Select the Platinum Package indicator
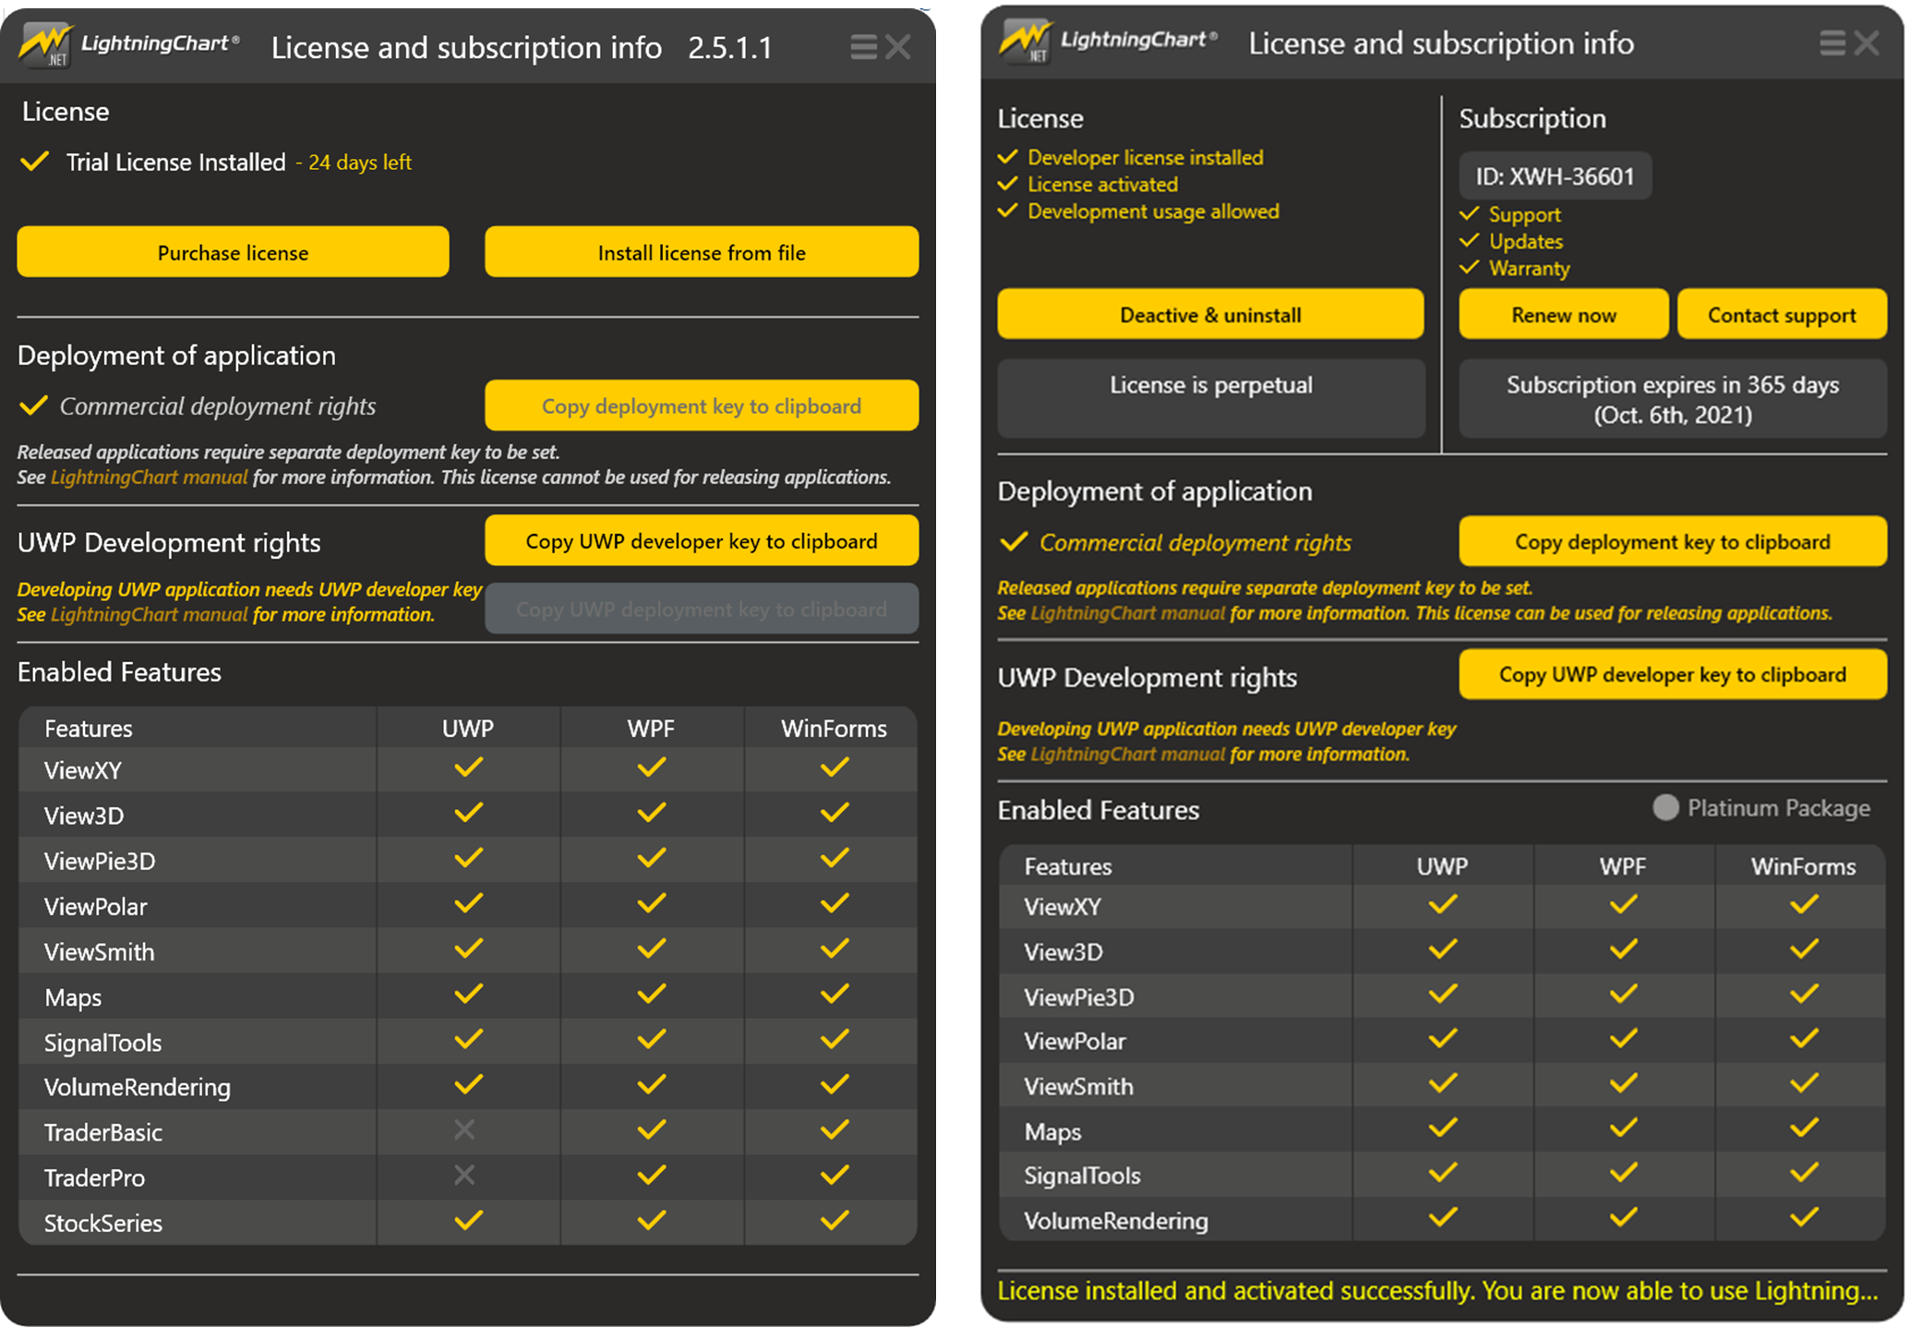 tap(1665, 808)
